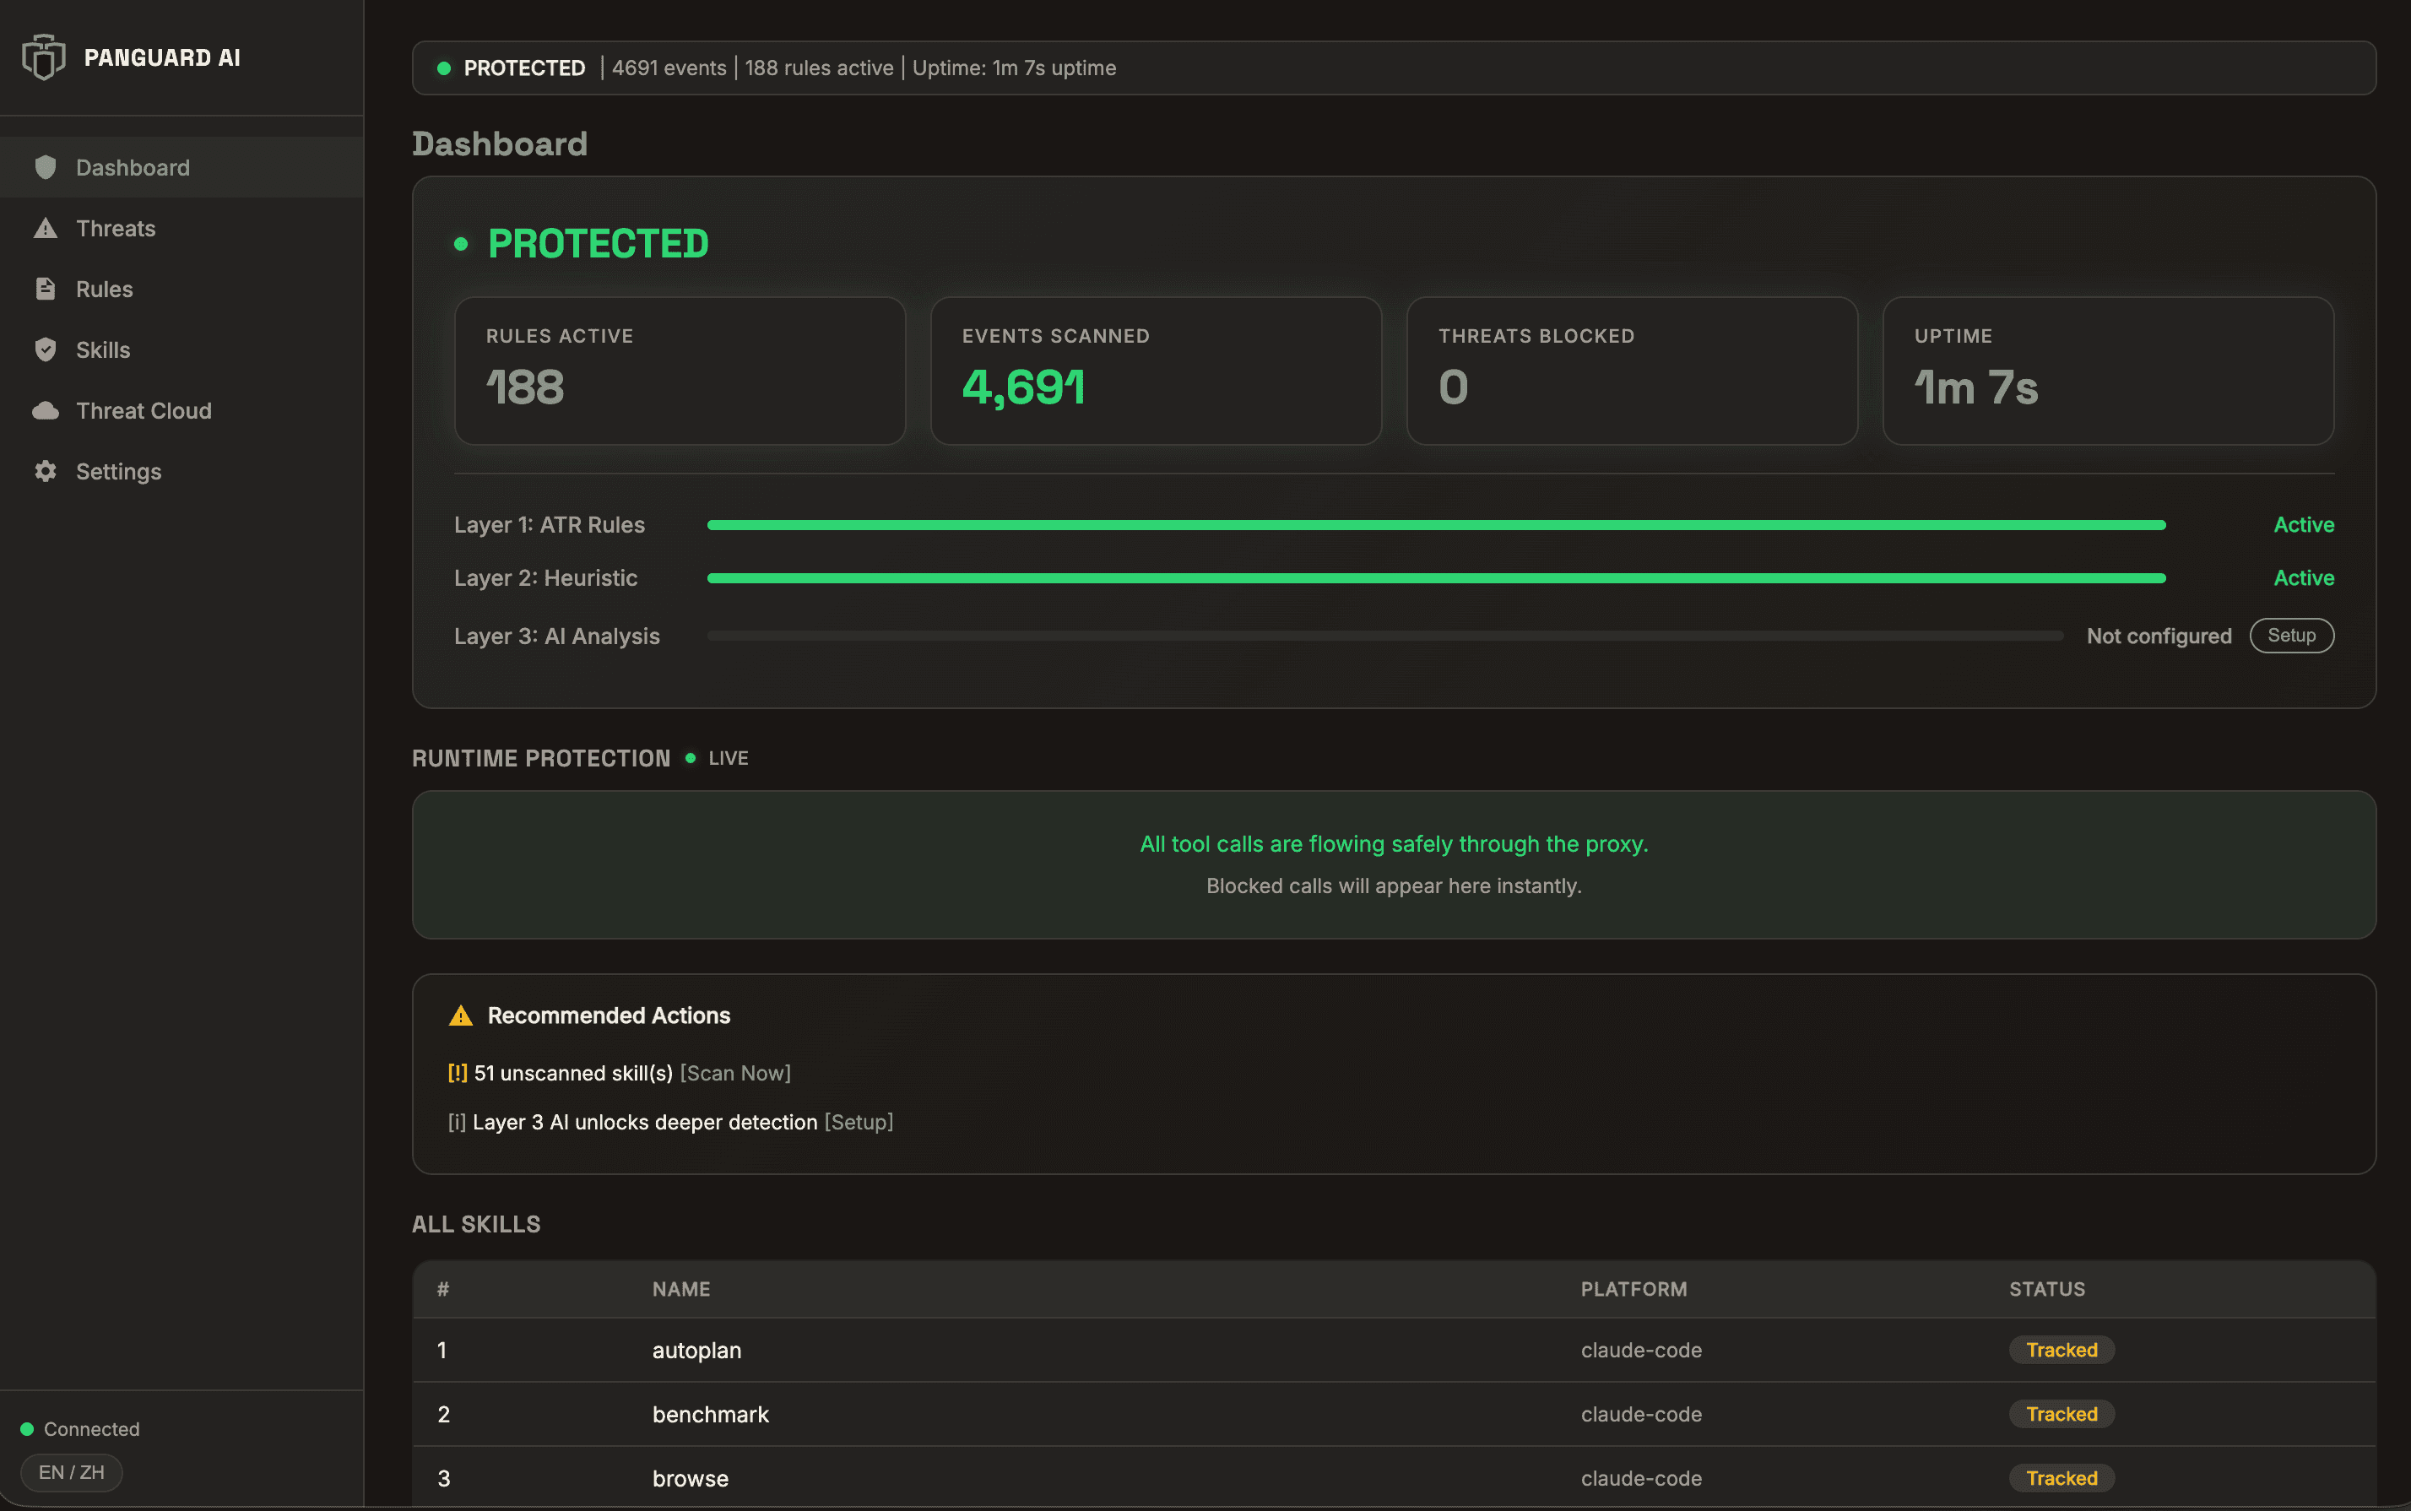Open the Threat Cloud icon
Image resolution: width=2411 pixels, height=1511 pixels.
click(x=46, y=409)
